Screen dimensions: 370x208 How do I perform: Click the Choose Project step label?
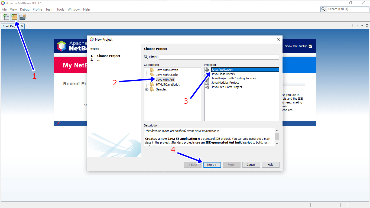(109, 56)
